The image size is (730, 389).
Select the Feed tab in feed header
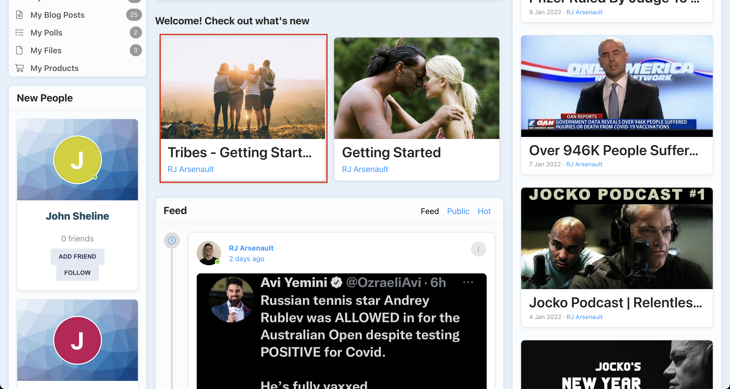click(429, 211)
